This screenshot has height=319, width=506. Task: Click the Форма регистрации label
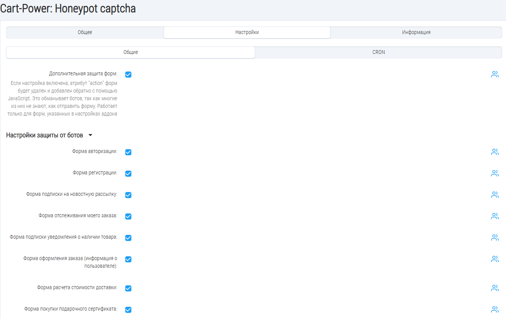coord(95,173)
